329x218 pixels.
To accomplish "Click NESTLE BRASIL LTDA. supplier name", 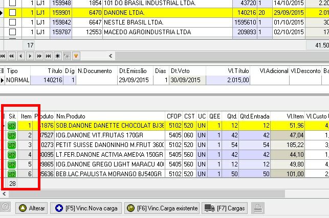I will point(134,22).
